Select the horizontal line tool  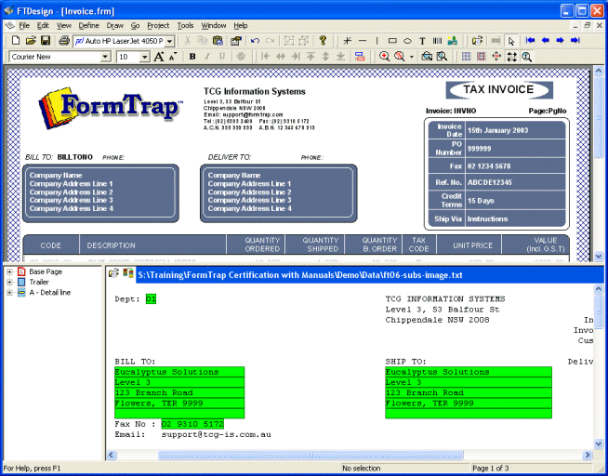point(363,41)
